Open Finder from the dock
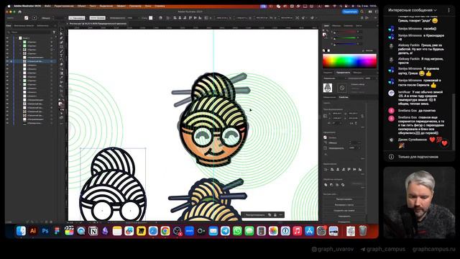 [x=21, y=231]
